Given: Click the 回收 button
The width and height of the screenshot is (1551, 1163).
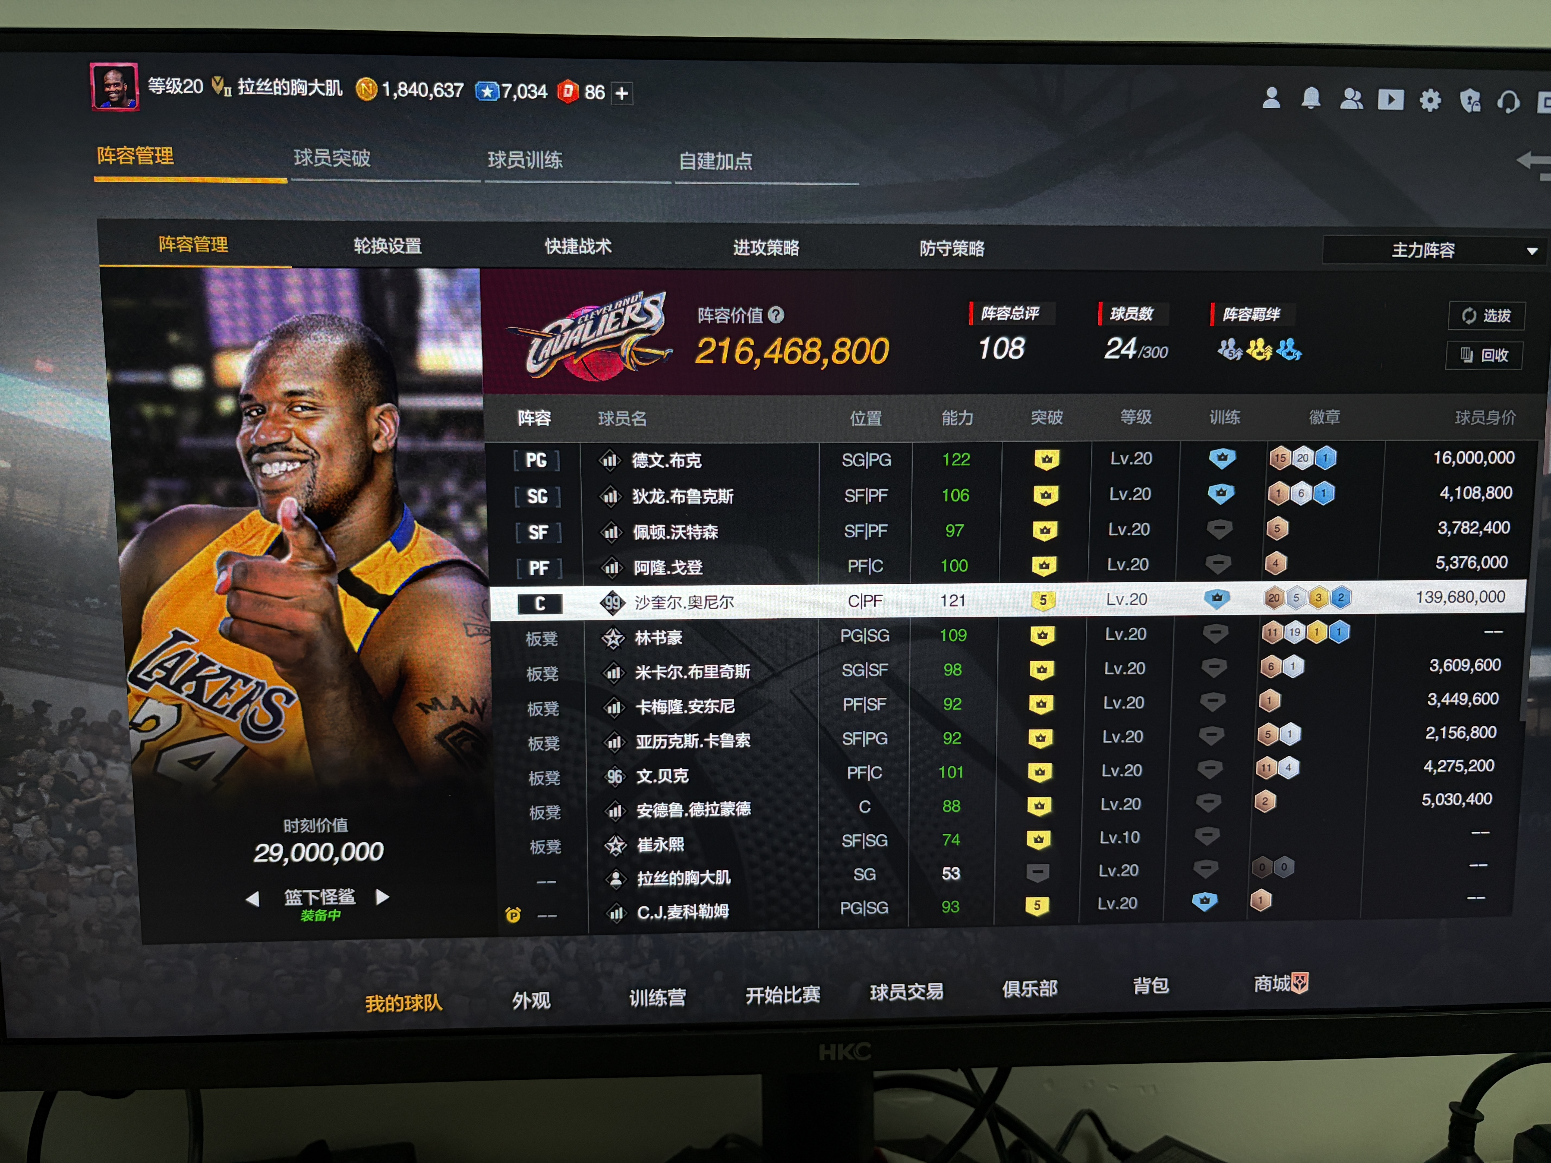Looking at the screenshot, I should [1484, 355].
